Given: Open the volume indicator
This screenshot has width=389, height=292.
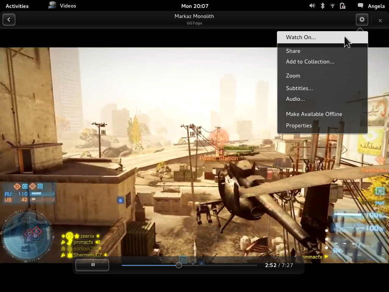Looking at the screenshot, I should tap(312, 6).
